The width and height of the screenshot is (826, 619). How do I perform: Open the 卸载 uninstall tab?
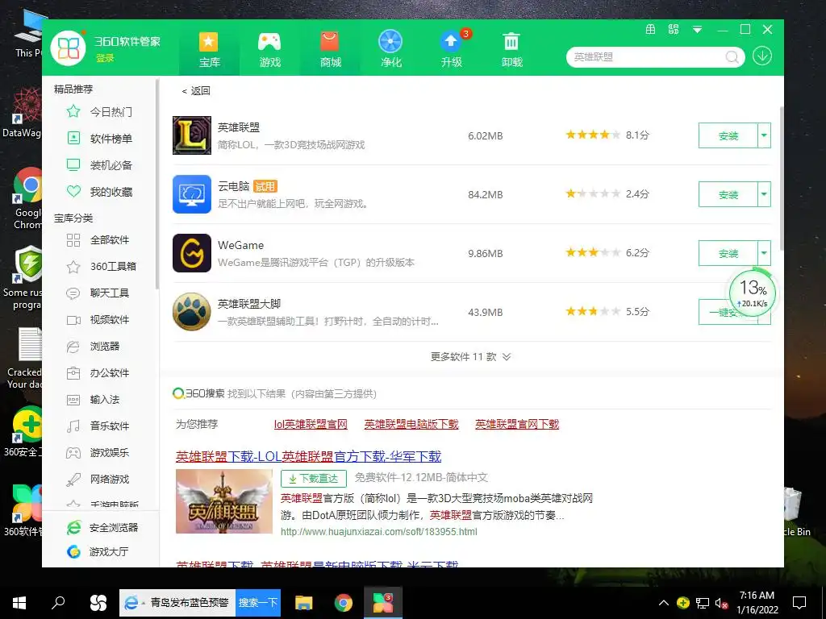pos(511,49)
